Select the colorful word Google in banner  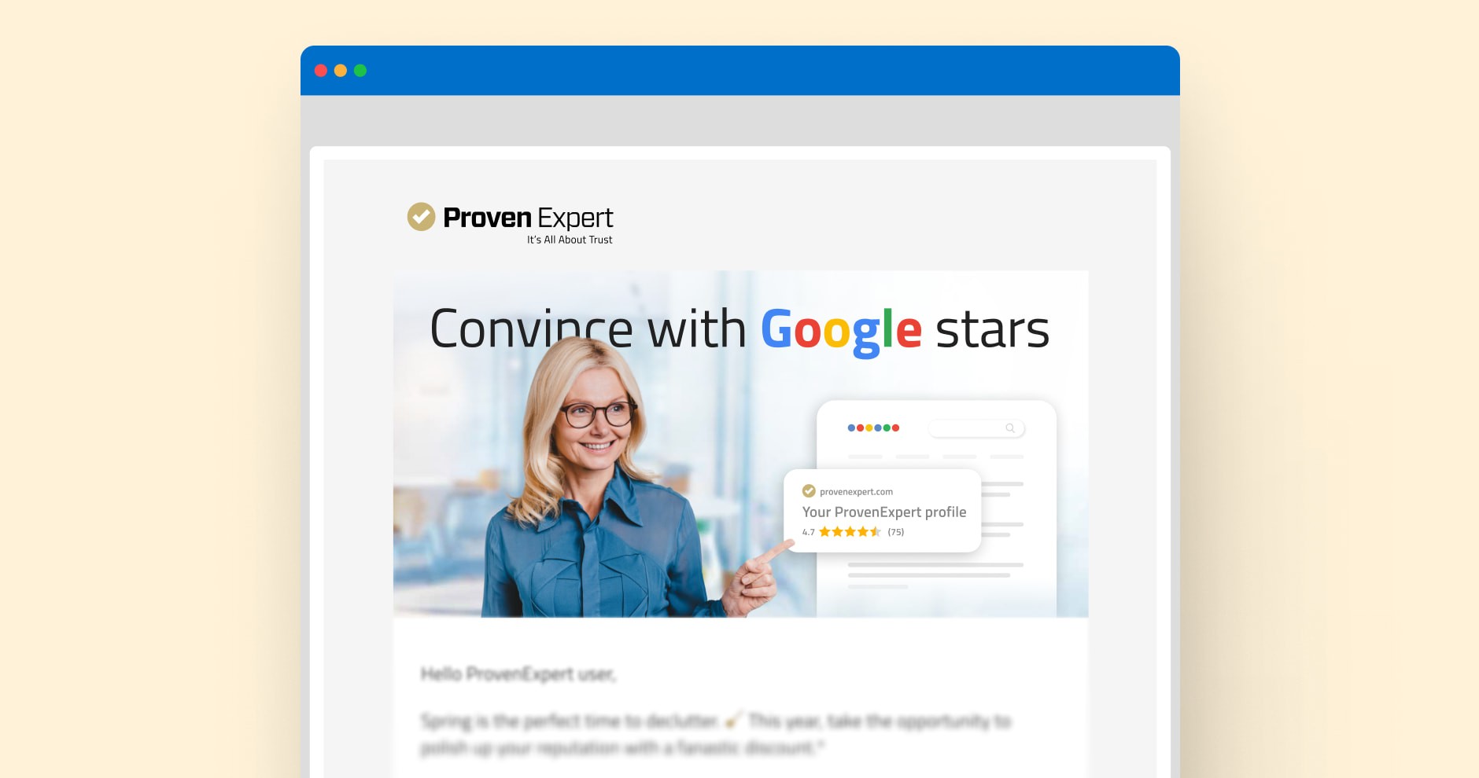[x=841, y=331]
